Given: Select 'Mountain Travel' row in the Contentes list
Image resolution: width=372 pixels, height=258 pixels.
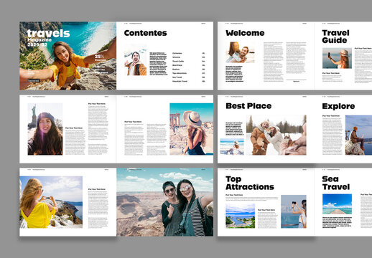Looking at the screenshot, I should point(189,81).
